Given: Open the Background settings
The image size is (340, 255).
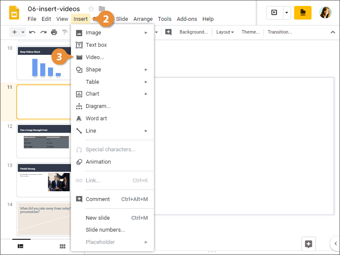Looking at the screenshot, I should [193, 32].
